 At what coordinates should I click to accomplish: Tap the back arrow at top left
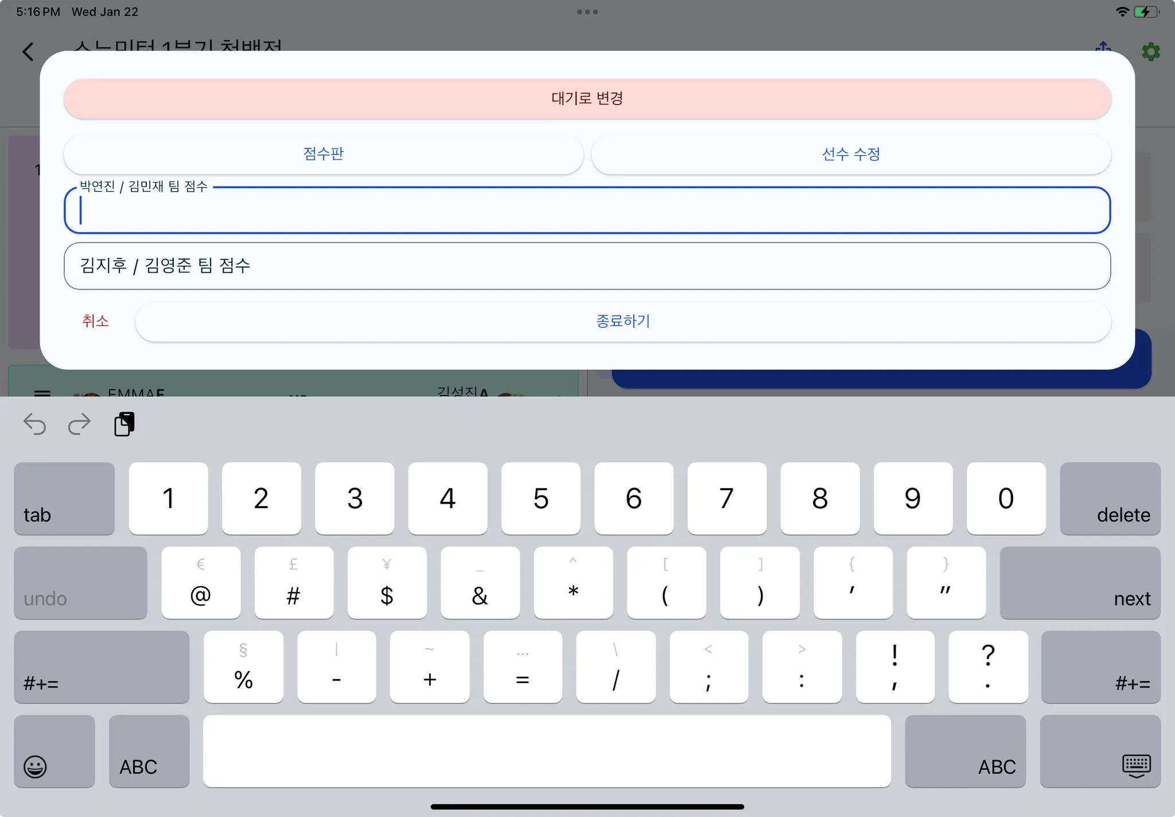tap(28, 52)
